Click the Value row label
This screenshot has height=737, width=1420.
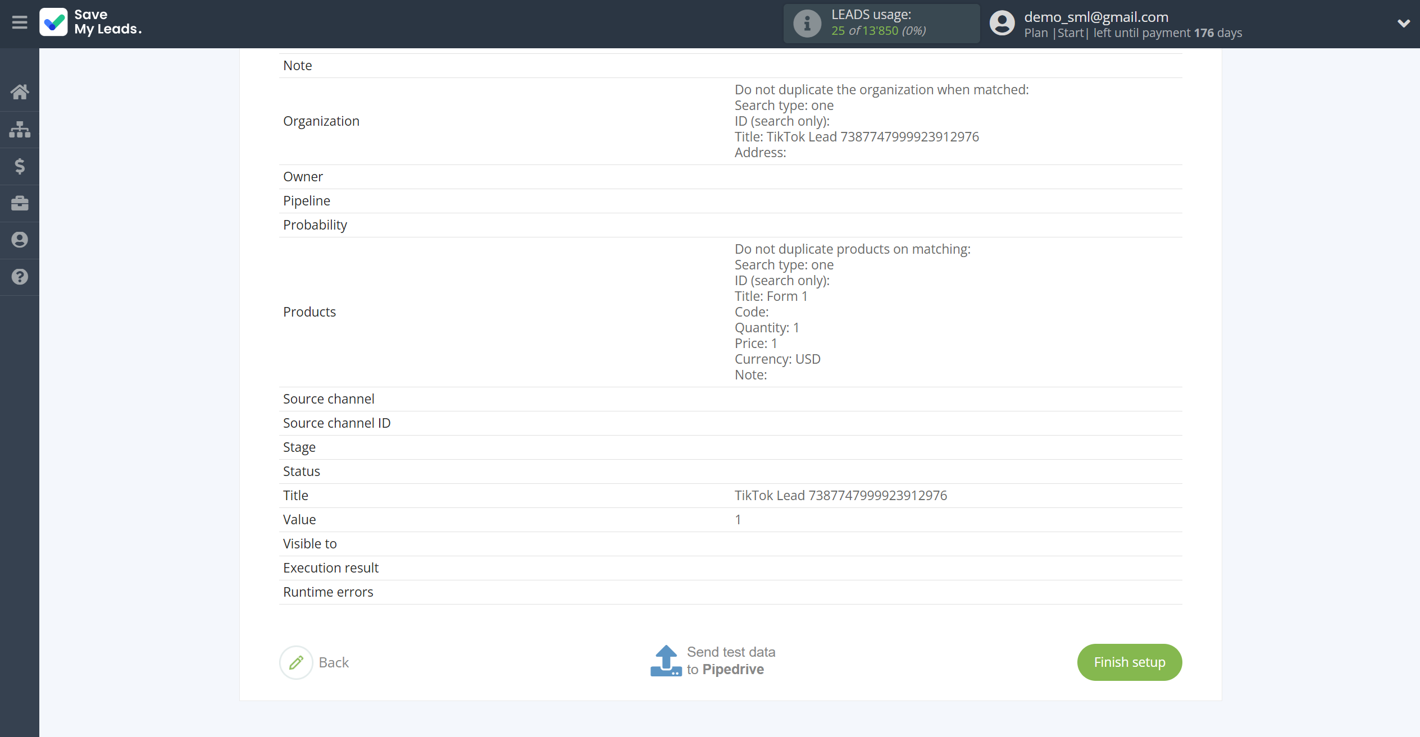(x=299, y=520)
